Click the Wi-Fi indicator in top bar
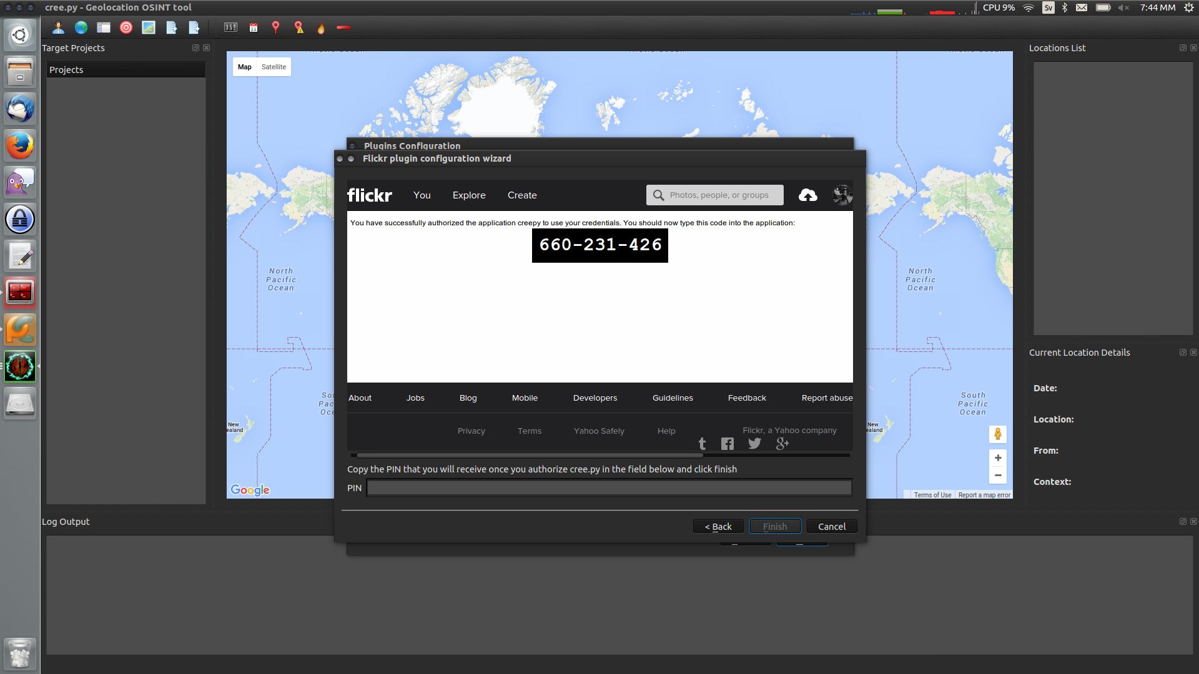 coord(1029,7)
